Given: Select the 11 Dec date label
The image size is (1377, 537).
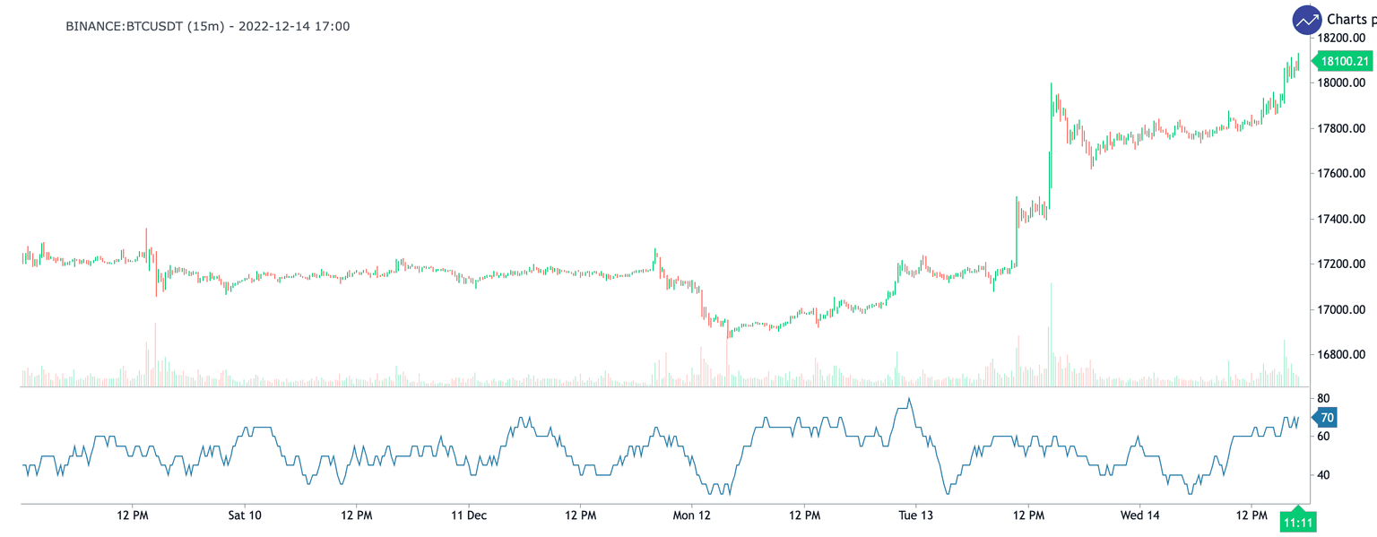Looking at the screenshot, I should tap(469, 515).
